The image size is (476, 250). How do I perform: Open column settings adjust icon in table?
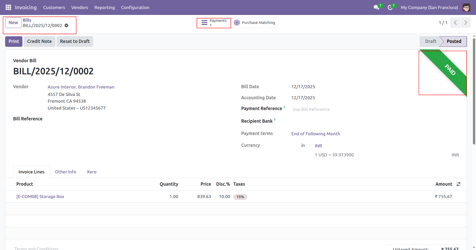click(459, 184)
